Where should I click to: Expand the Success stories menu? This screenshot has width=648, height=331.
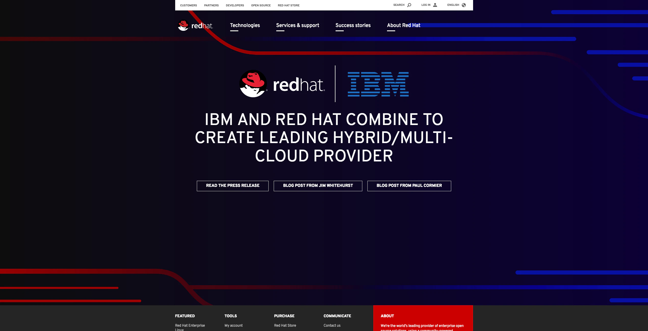click(x=353, y=25)
